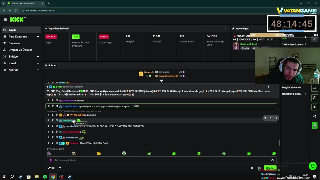
Task: Expand the Kanal sidebar section
Action: tap(38, 63)
